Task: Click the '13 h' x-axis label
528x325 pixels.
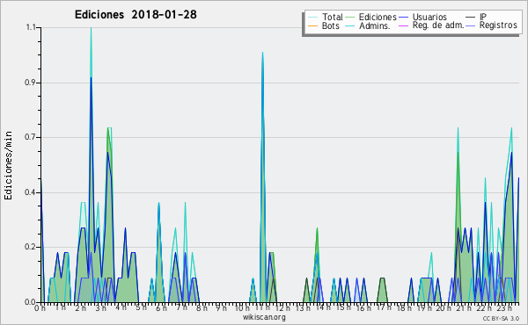Action: pyautogui.click(x=303, y=308)
